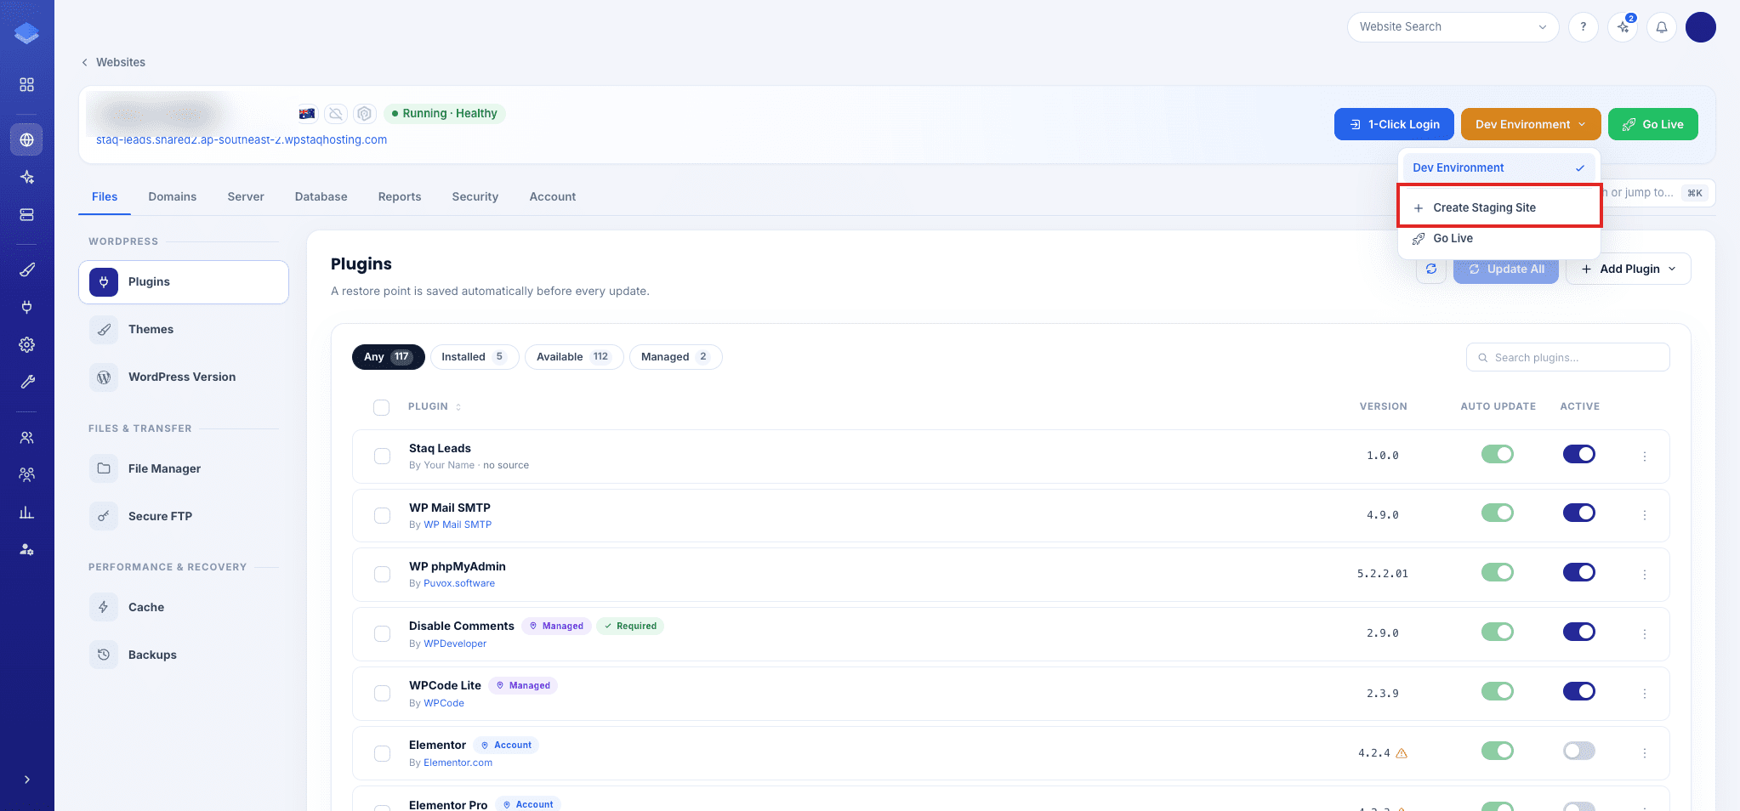The width and height of the screenshot is (1740, 811).
Task: Open row menu for WP Mail SMTP
Action: (1645, 515)
